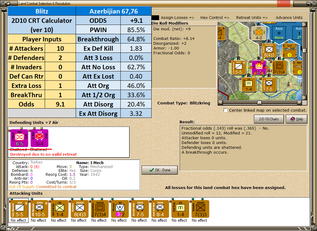
Task: Open the 2-D-10 Charts
Action: click(269, 119)
